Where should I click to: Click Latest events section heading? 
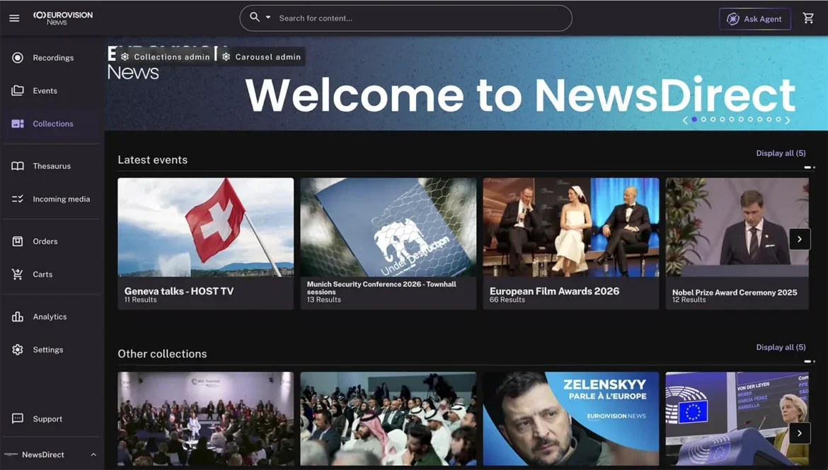pyautogui.click(x=153, y=160)
